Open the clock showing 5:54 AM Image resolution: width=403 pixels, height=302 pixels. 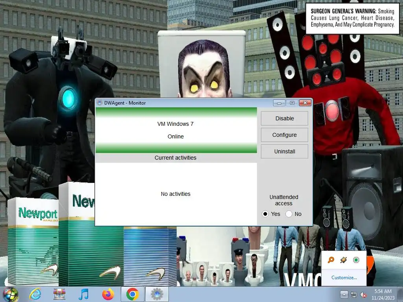(383, 295)
